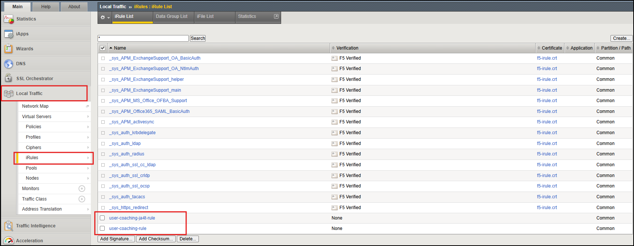Click verification icon for _sys_https_redirect row

335,208
